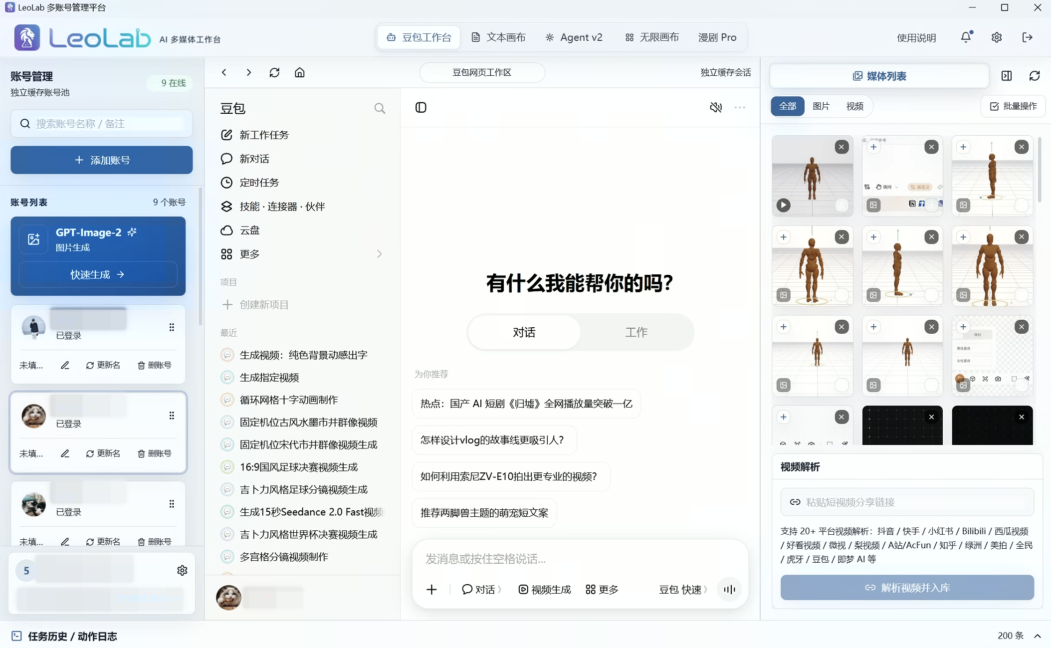Rename the first account with 更新名
The image size is (1051, 648).
coord(103,365)
